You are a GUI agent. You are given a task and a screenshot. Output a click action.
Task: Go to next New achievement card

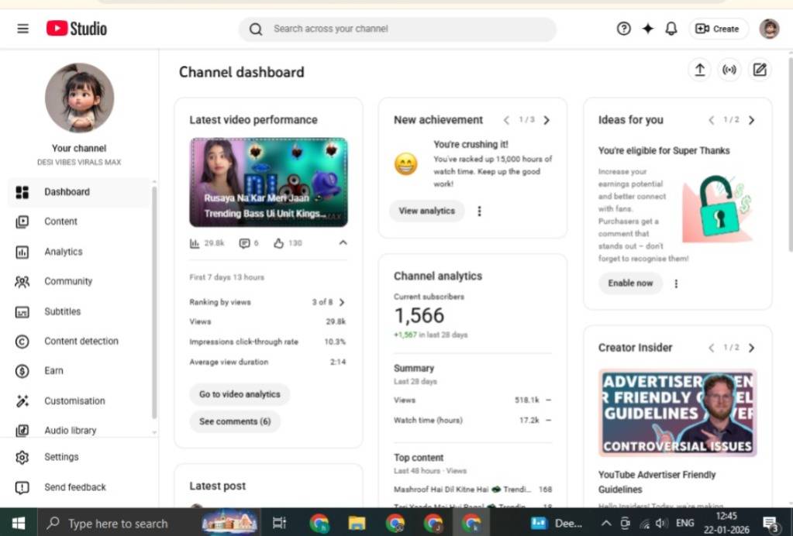coord(546,120)
